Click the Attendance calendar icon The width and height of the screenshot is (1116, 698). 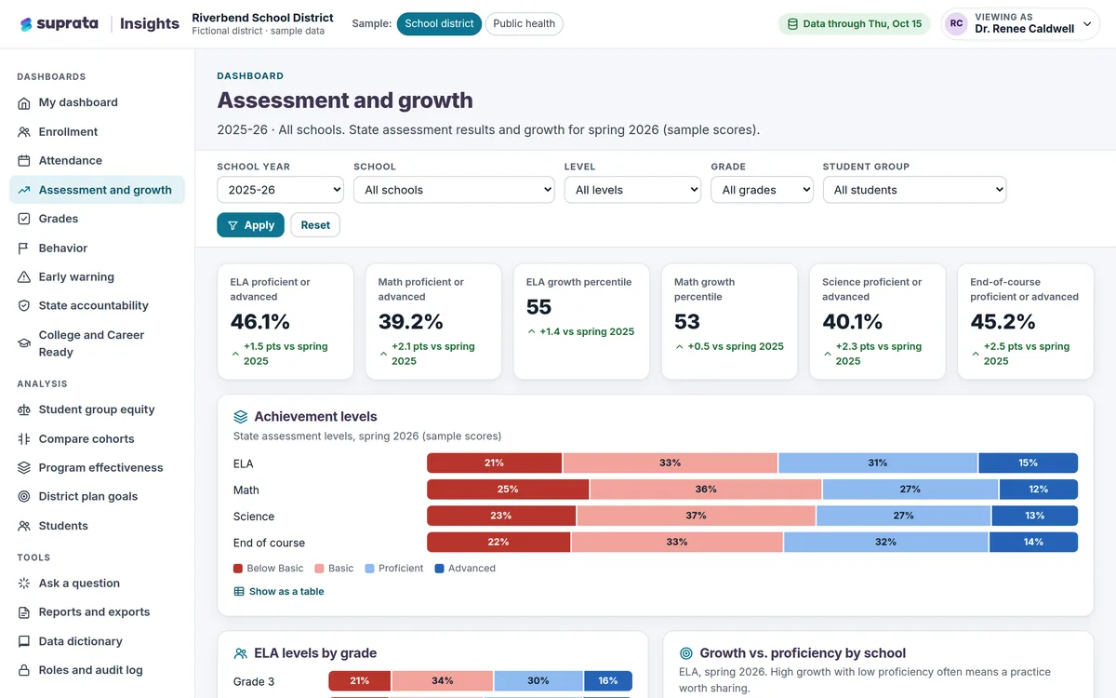pos(24,161)
